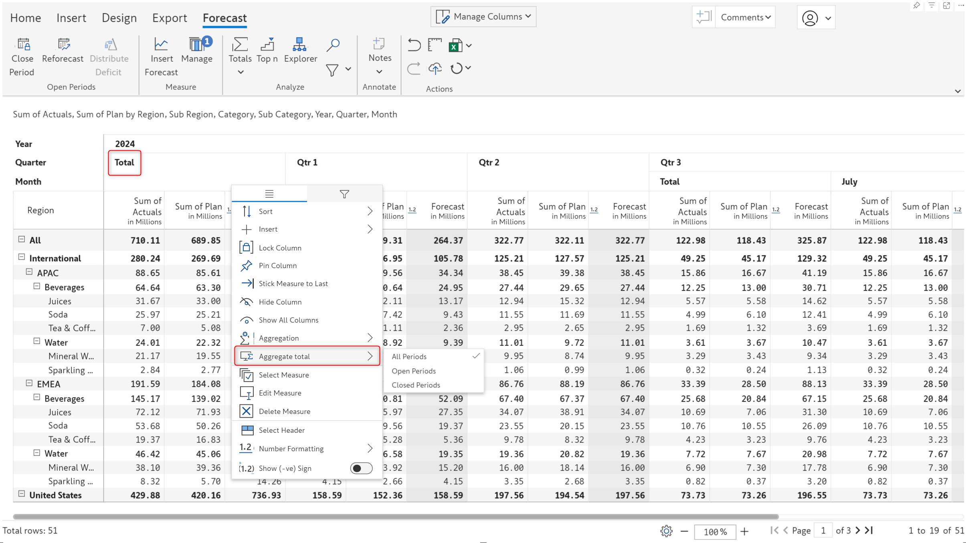The image size is (966, 543).
Task: Click the Export to Excel icon
Action: coord(455,45)
